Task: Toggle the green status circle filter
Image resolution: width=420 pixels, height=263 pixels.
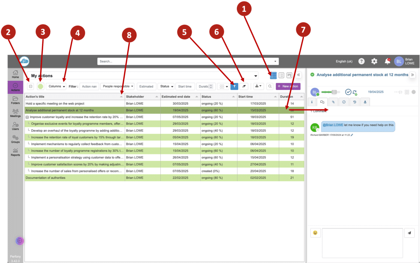Action: click(40, 86)
